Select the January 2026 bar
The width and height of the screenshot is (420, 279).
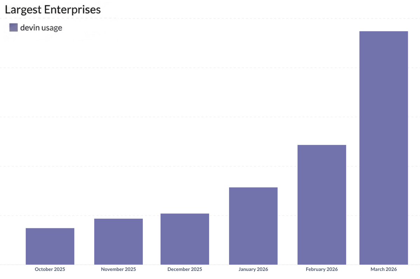[x=253, y=226]
